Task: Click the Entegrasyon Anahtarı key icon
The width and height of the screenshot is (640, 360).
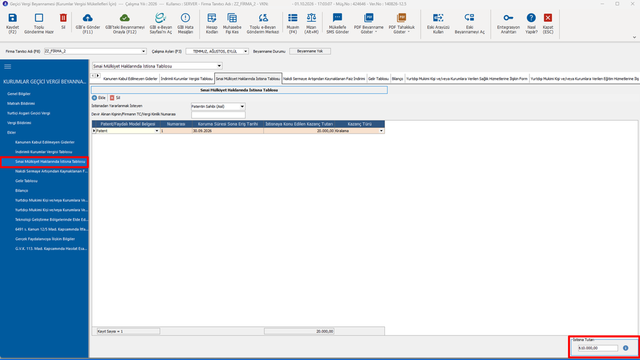Action: click(x=508, y=18)
